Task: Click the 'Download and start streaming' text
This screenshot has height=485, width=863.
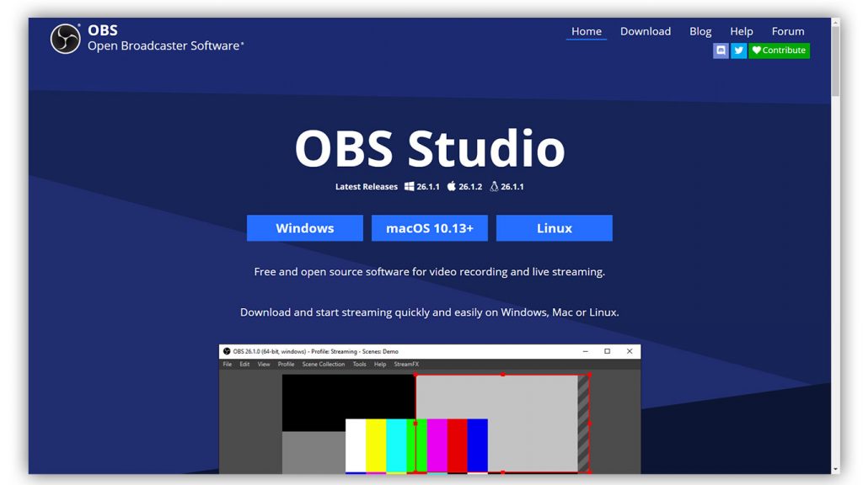Action: click(429, 312)
